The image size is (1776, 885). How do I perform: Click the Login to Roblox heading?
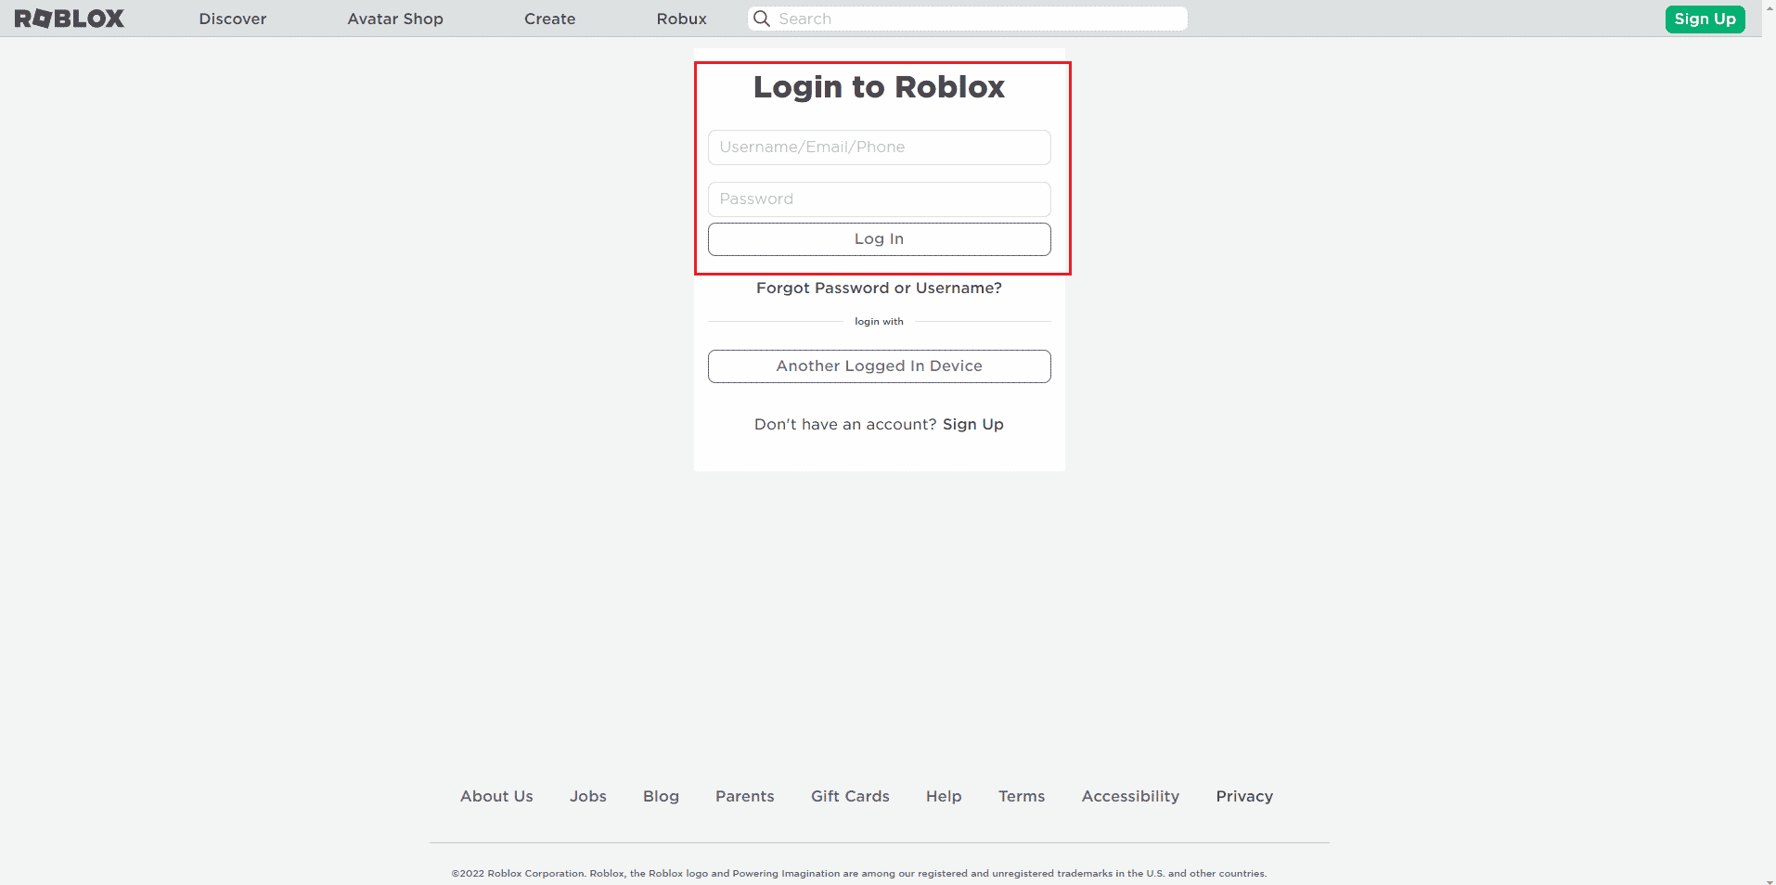point(880,87)
